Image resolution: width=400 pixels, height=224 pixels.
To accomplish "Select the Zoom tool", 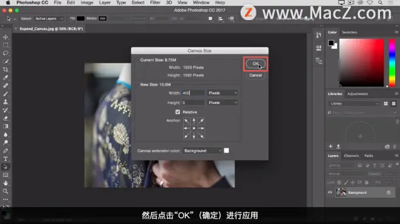I will click(5, 191).
